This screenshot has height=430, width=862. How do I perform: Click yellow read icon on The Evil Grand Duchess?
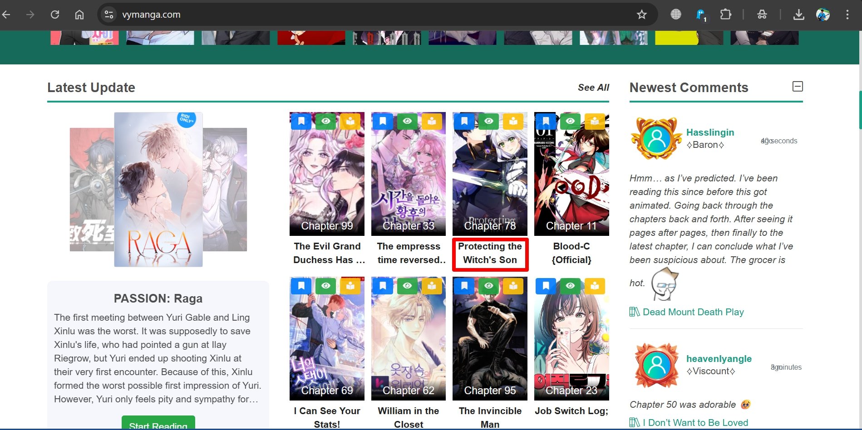tap(350, 121)
